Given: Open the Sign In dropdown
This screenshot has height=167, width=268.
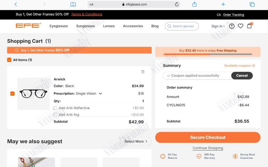Looking at the screenshot, I should coord(218,26).
